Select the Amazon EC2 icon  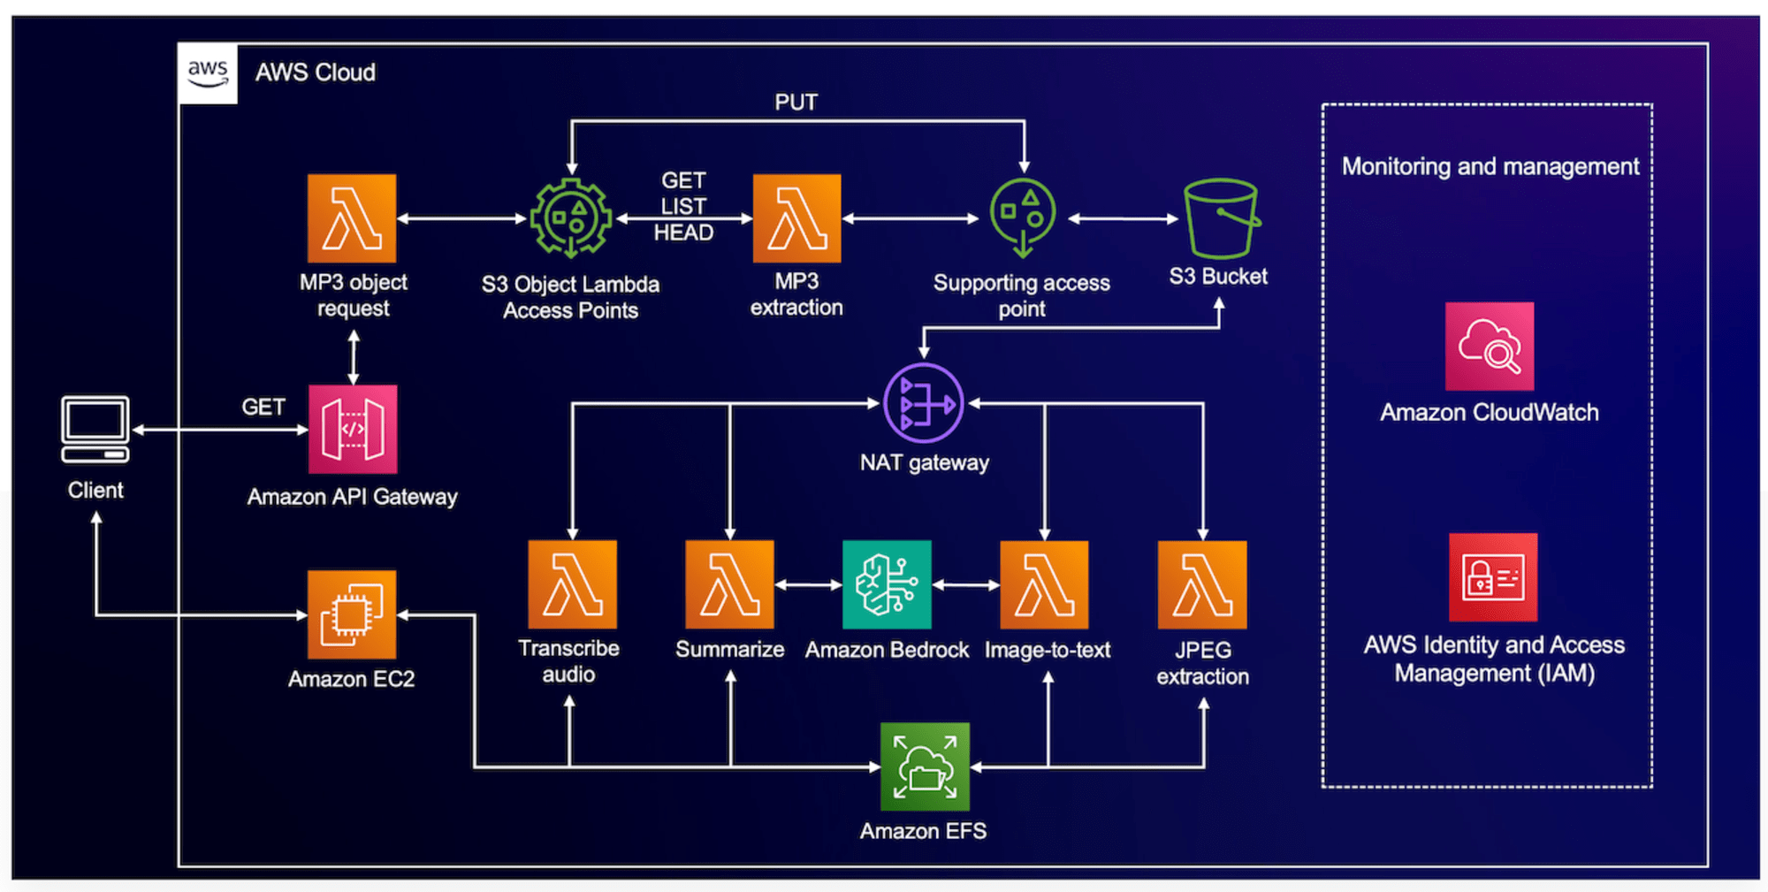tap(352, 614)
